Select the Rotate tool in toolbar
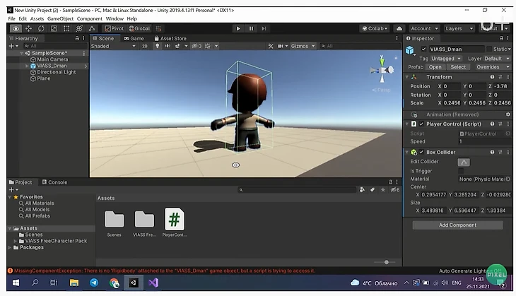The image size is (516, 296). pos(41,28)
